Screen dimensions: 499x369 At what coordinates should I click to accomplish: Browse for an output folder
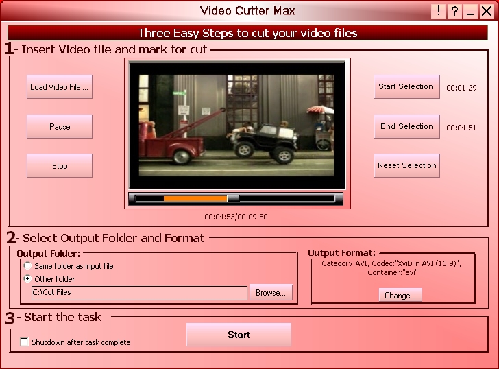tap(271, 293)
